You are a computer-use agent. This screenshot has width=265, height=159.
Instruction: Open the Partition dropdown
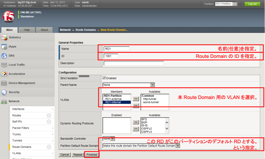click(x=226, y=4)
